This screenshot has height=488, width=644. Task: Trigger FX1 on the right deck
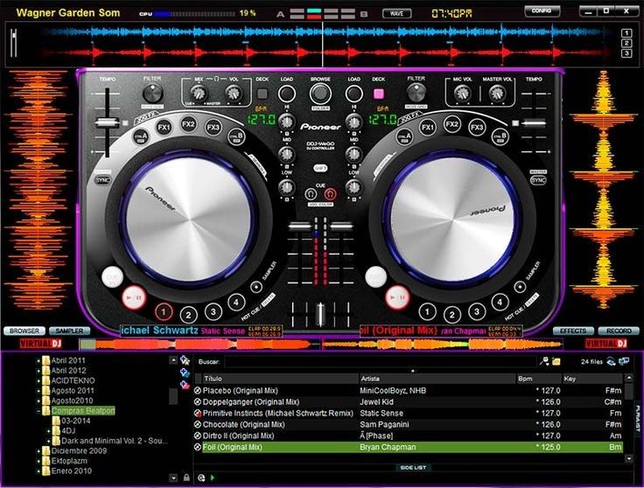coord(427,127)
